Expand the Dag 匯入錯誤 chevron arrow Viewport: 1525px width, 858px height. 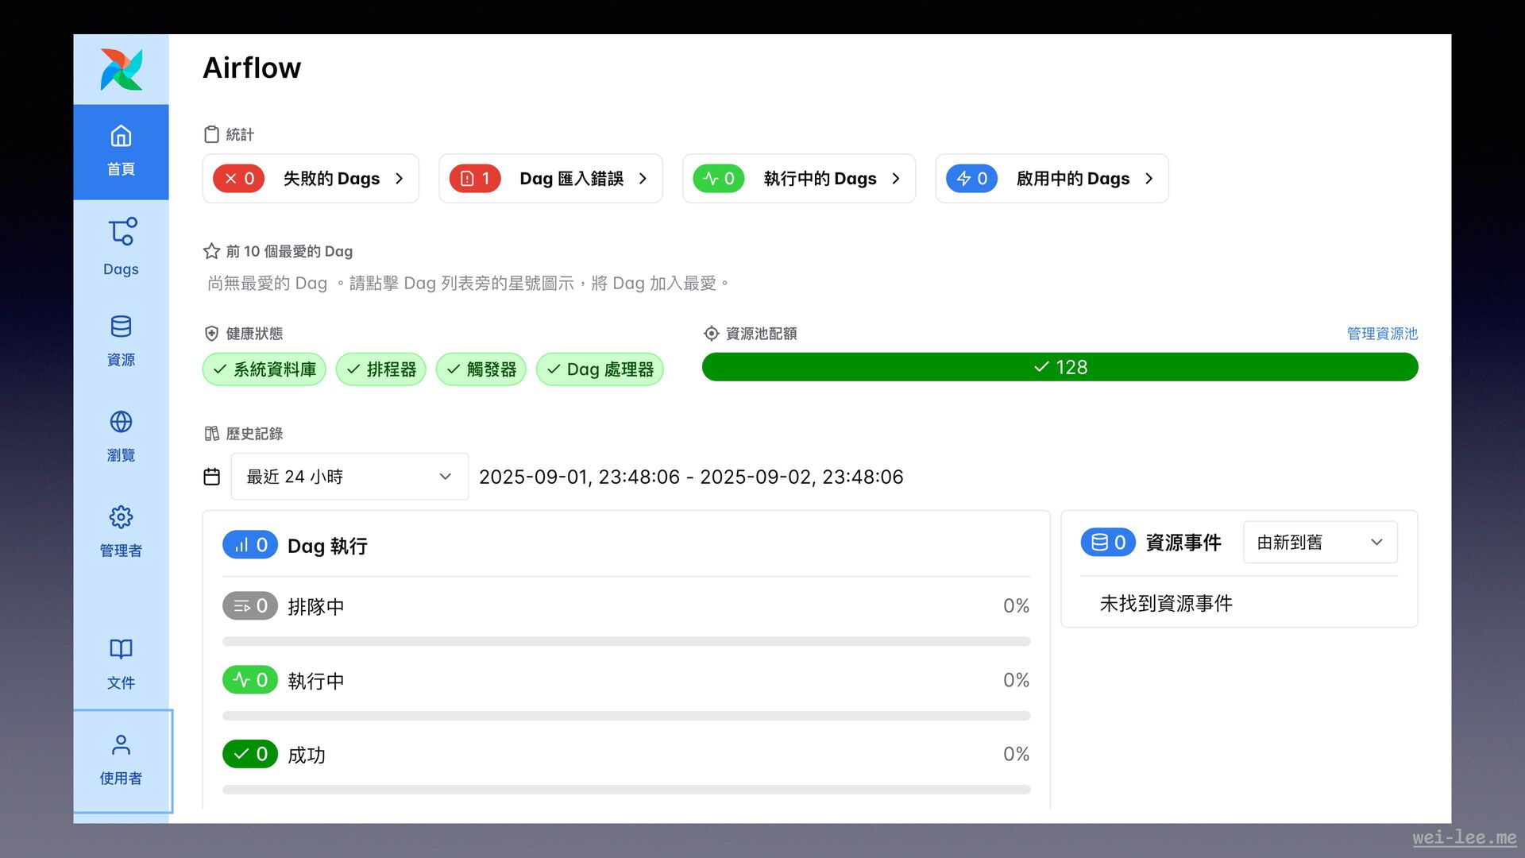(643, 179)
